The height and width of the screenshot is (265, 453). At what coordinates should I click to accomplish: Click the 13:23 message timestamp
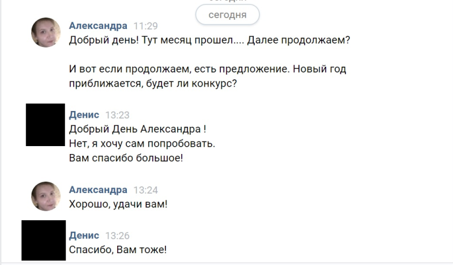[x=117, y=115]
